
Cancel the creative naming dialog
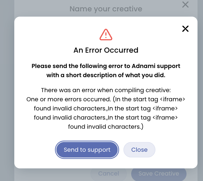[108, 174]
